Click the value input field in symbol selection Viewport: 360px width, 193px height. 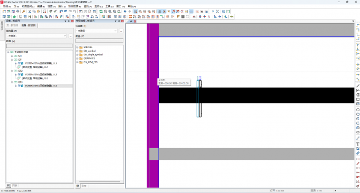coord(100,41)
